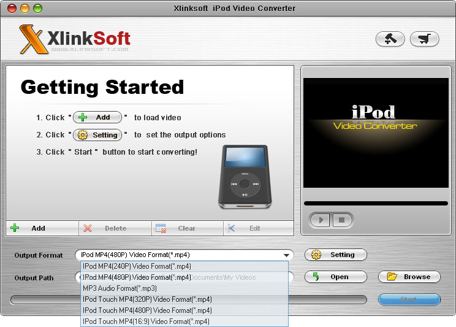Play the preview video
456x327 pixels.
(320, 220)
